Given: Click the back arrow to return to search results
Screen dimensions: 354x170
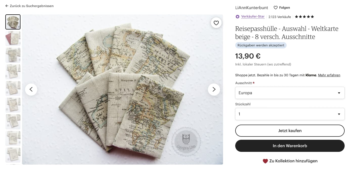Looking at the screenshot, I should coord(7,6).
